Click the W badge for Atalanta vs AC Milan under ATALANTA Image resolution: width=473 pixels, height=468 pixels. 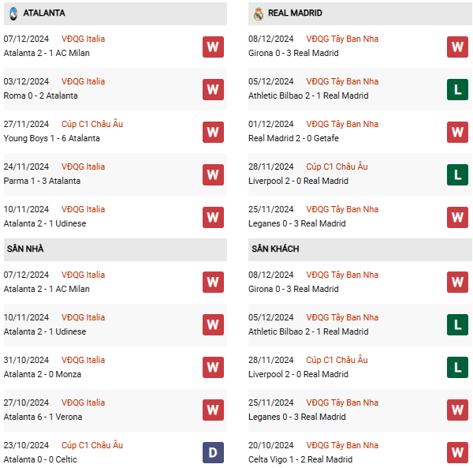(213, 47)
